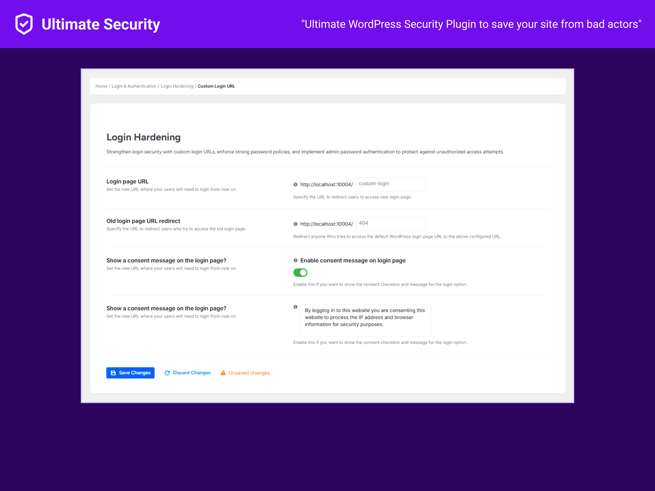Click the Unsaved changes warning text

coord(249,373)
